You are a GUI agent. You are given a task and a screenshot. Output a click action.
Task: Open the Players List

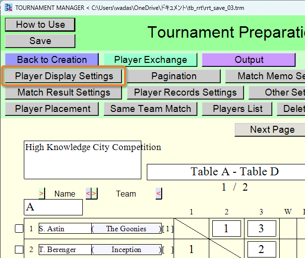pos(237,108)
